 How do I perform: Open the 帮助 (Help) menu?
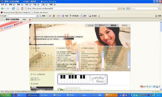tap(52, 5)
